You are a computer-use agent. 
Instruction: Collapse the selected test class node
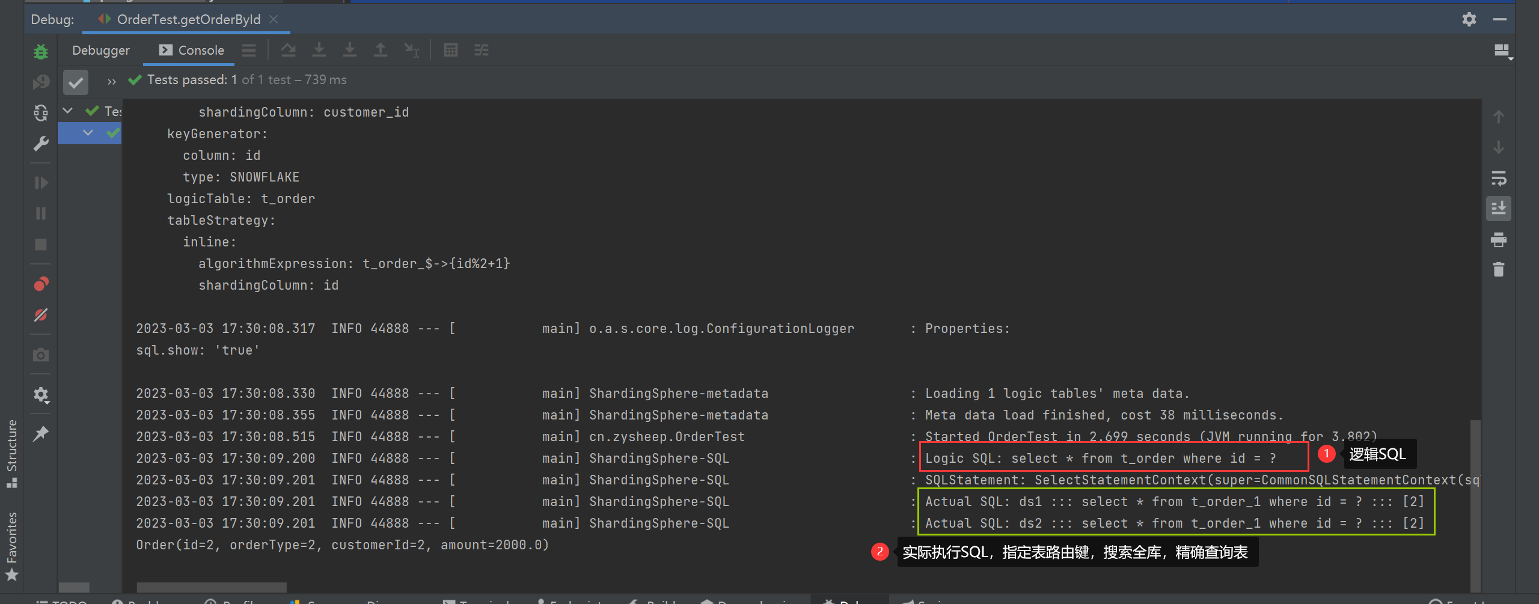coord(88,133)
